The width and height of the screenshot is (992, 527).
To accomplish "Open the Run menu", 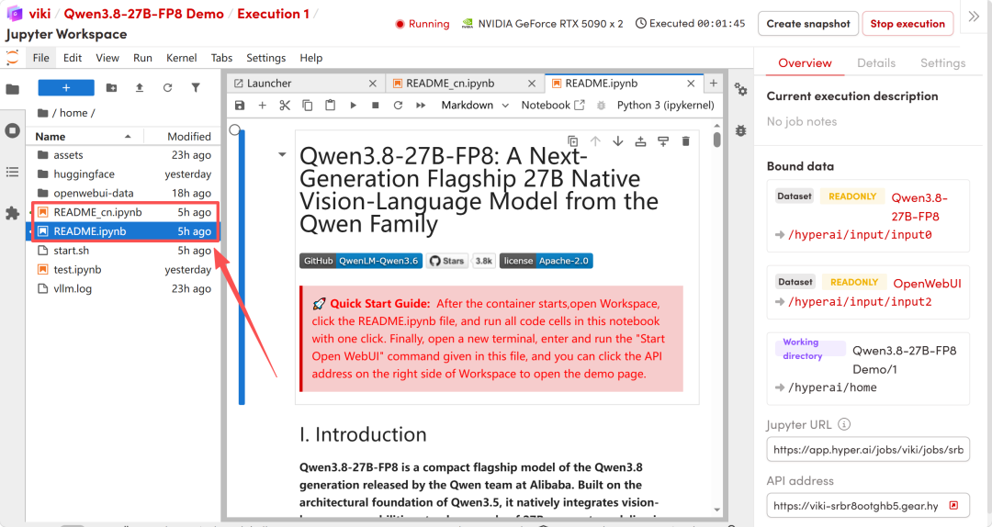I will [x=143, y=58].
